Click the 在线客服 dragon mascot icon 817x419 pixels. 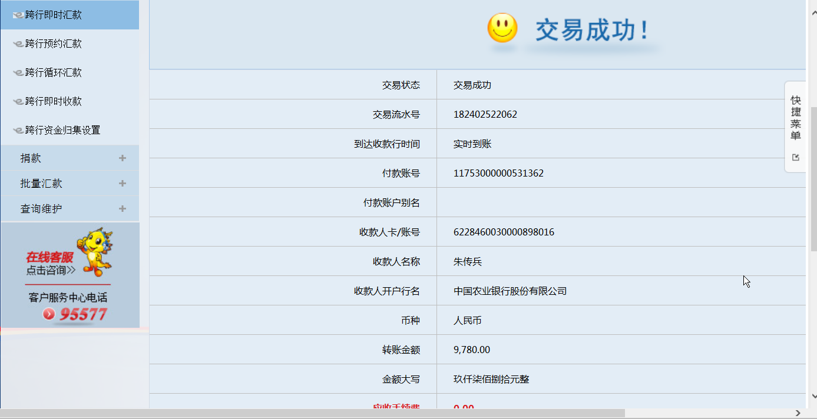coord(95,251)
